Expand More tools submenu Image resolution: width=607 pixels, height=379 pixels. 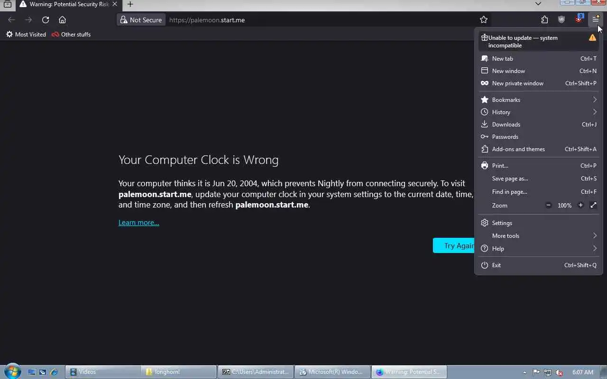[539, 236]
